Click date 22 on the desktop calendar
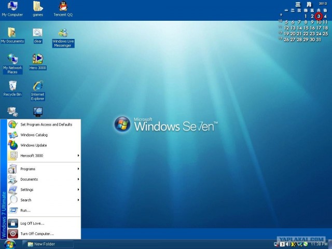 click(x=306, y=34)
